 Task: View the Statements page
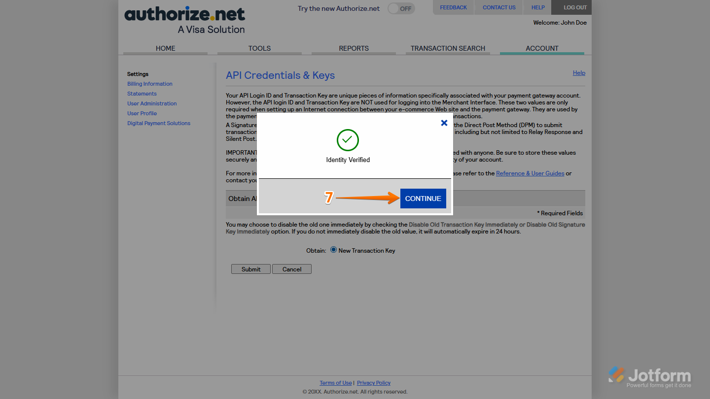(142, 94)
